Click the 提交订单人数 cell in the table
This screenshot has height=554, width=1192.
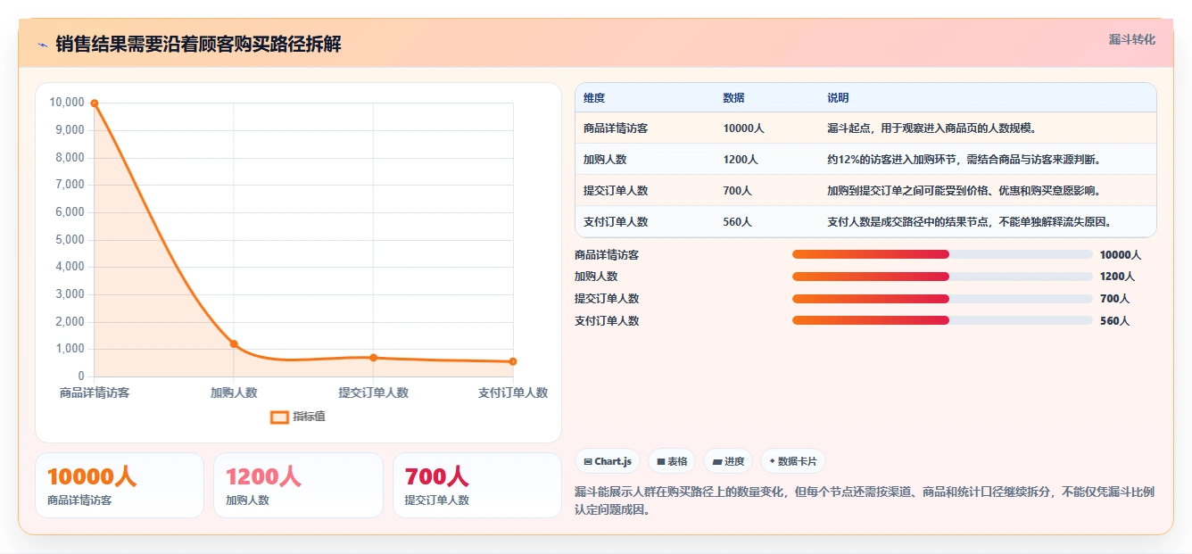pyautogui.click(x=616, y=191)
